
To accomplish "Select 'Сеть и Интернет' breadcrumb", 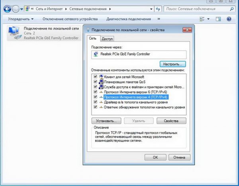I will [x=49, y=9].
